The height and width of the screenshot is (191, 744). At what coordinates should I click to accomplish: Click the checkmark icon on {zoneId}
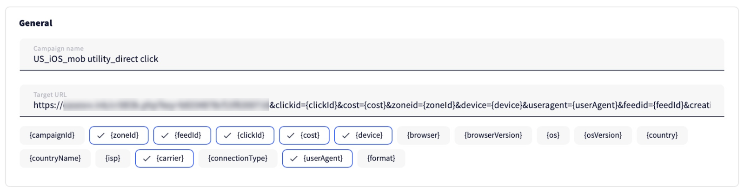pyautogui.click(x=101, y=136)
